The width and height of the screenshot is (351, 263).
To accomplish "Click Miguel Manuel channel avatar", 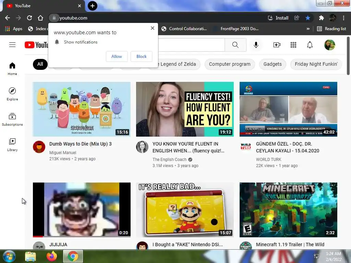I will [39, 147].
